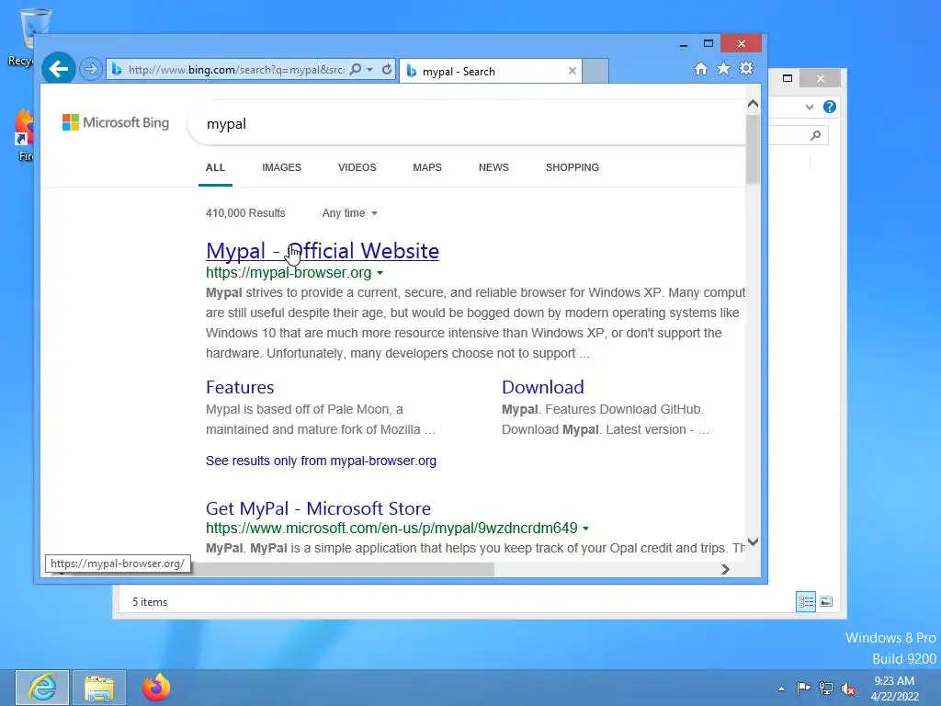Open a new blank tab button
Image resolution: width=941 pixels, height=706 pixels.
(595, 71)
